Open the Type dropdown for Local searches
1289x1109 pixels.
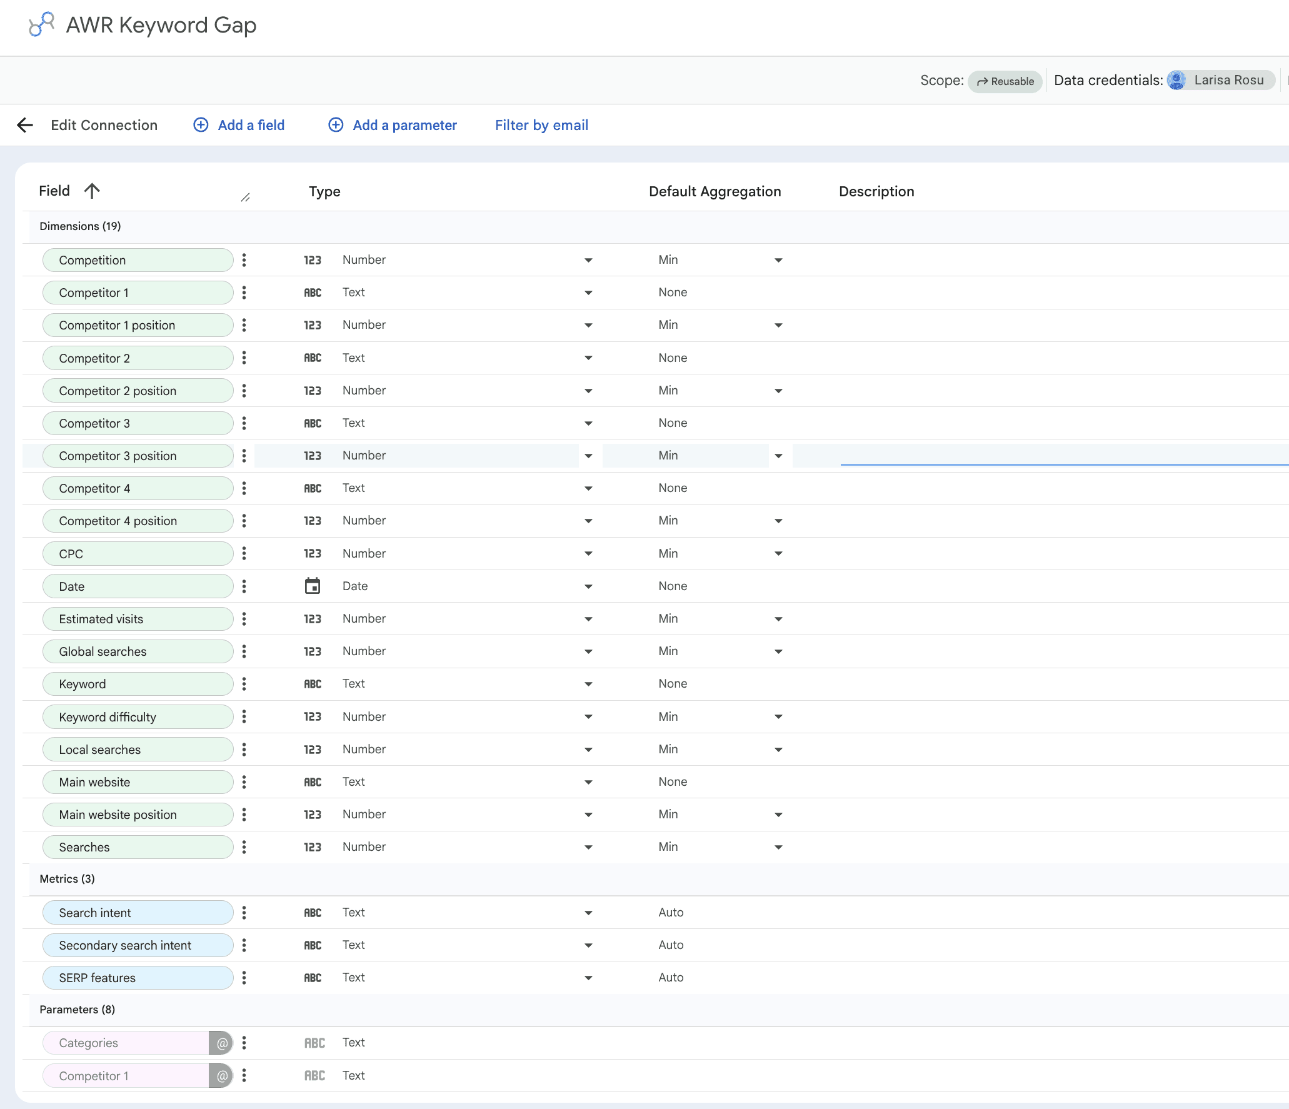(588, 750)
